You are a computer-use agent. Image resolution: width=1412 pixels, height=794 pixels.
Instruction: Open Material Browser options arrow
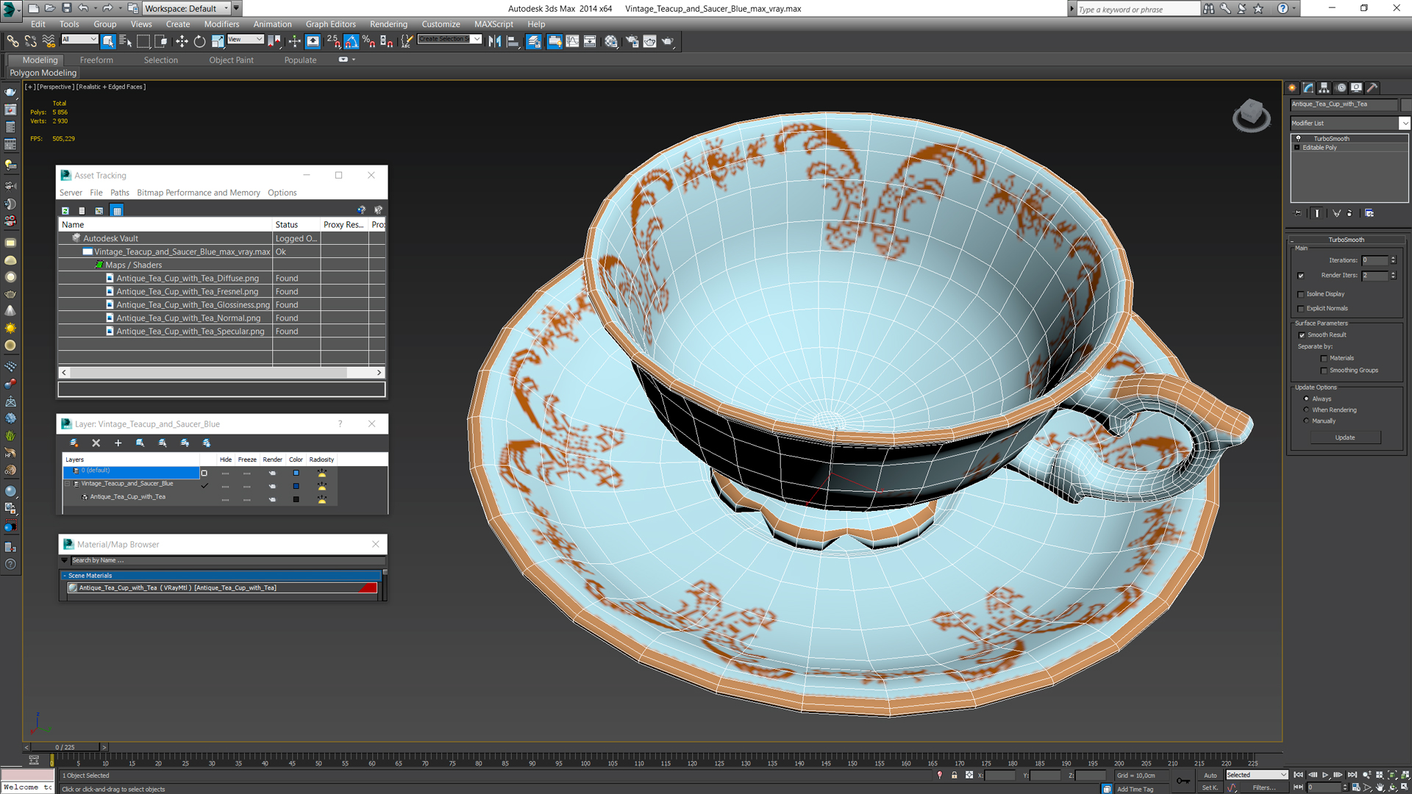tap(64, 560)
